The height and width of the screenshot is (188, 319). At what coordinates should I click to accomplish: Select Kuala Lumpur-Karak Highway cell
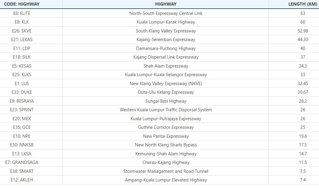tap(166, 22)
